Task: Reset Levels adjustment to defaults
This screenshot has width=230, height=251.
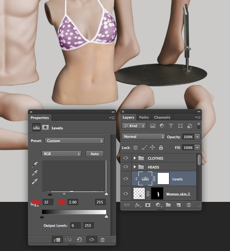Action: (79, 239)
